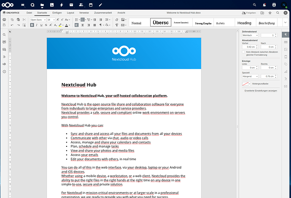291x198 pixels.
Task: Open the change case Aa dropdown
Action: 67,20
